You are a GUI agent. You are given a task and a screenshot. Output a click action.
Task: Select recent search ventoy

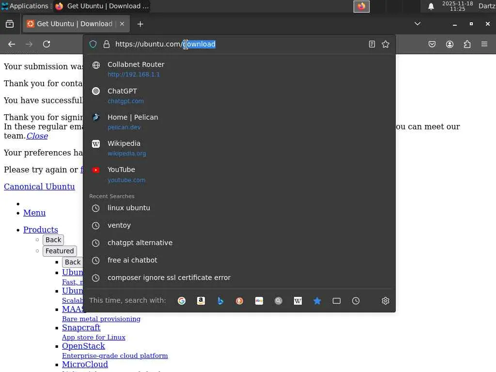(239, 226)
